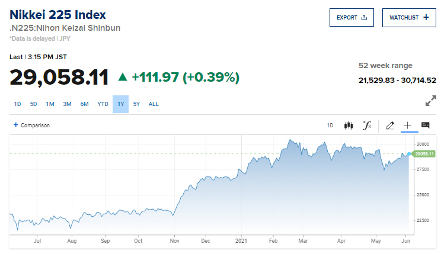
Task: Open the candlestick chart type selector
Action: point(349,126)
